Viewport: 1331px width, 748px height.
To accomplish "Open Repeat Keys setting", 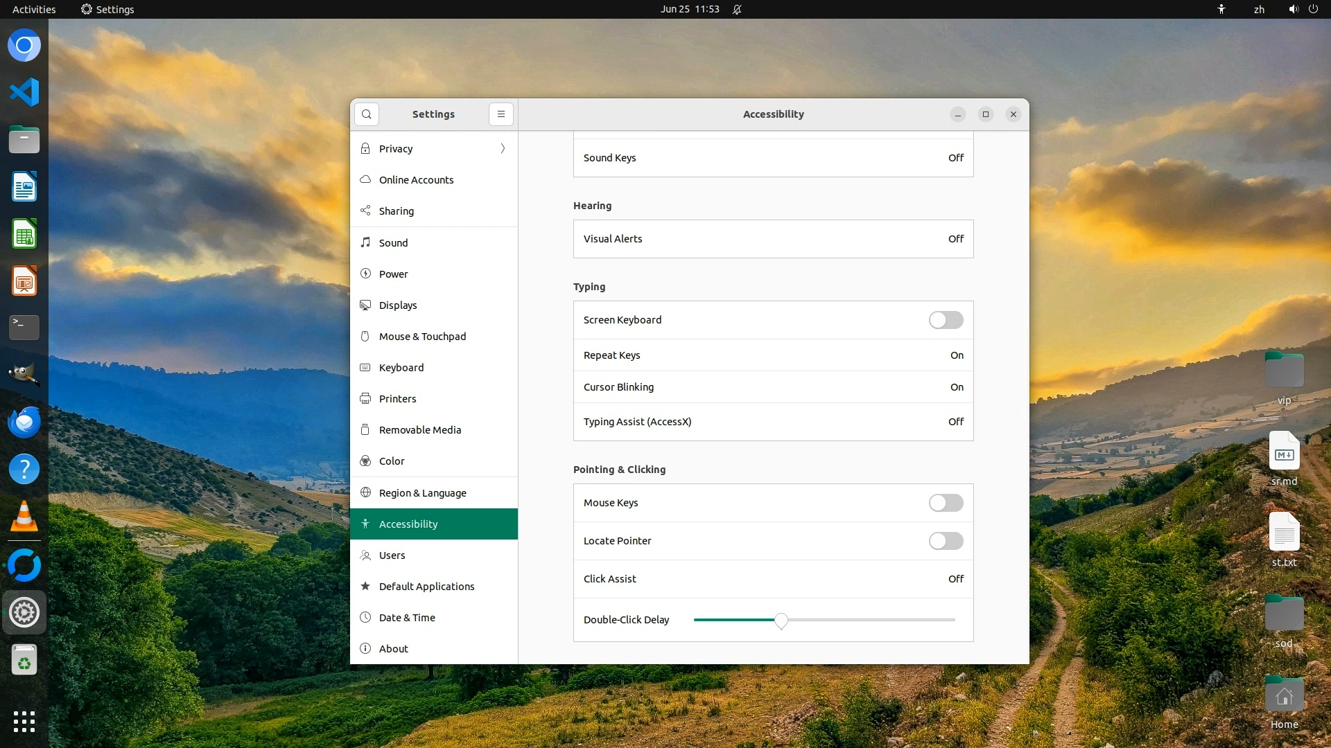I will pyautogui.click(x=773, y=355).
